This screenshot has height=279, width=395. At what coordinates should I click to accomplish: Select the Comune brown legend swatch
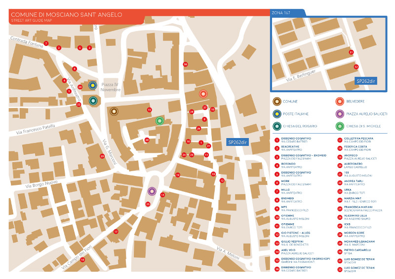[x=277, y=102]
